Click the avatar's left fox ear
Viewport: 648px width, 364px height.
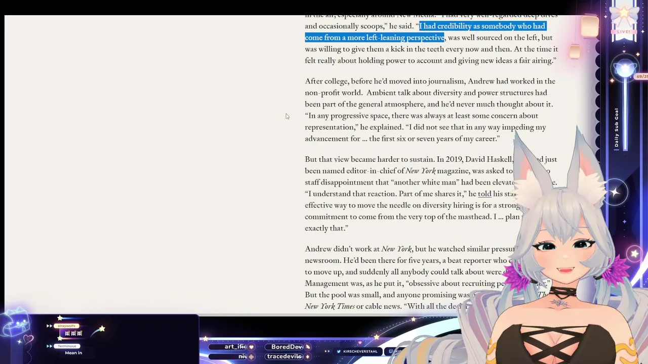click(x=531, y=169)
